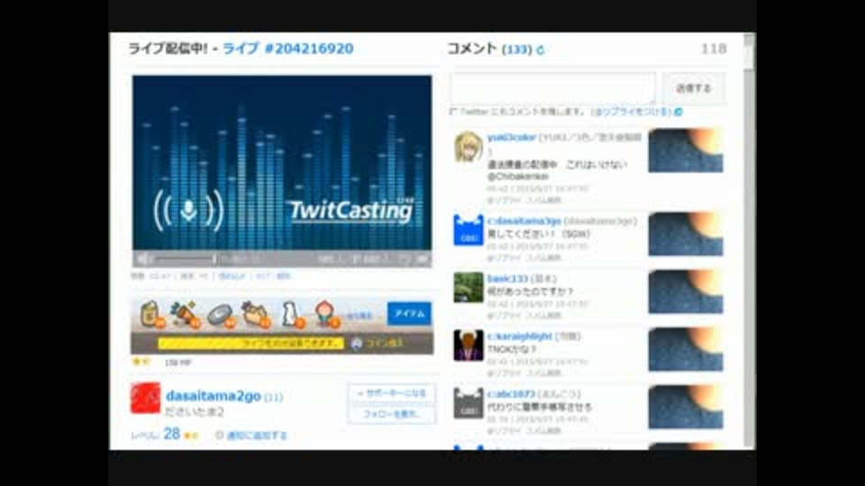This screenshot has height=486, width=865.
Task: Toggle the post-comment-to-Twitter checkbox
Action: [453, 112]
